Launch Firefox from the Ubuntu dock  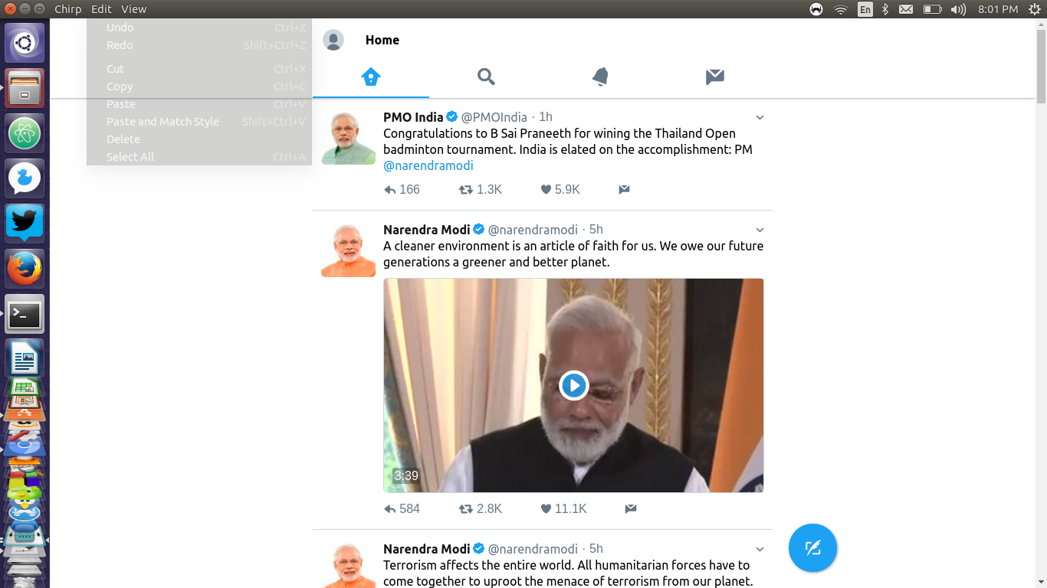point(25,269)
